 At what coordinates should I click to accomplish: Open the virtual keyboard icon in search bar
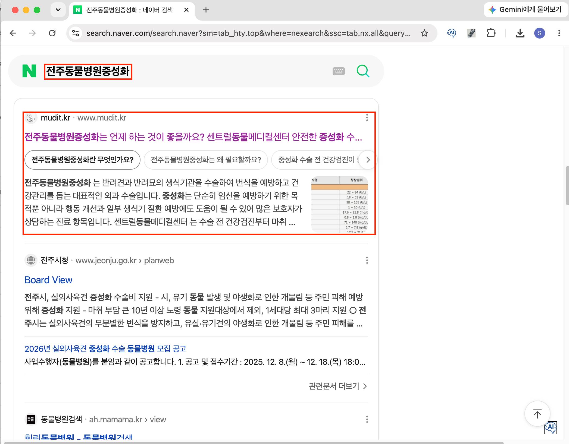(x=339, y=71)
